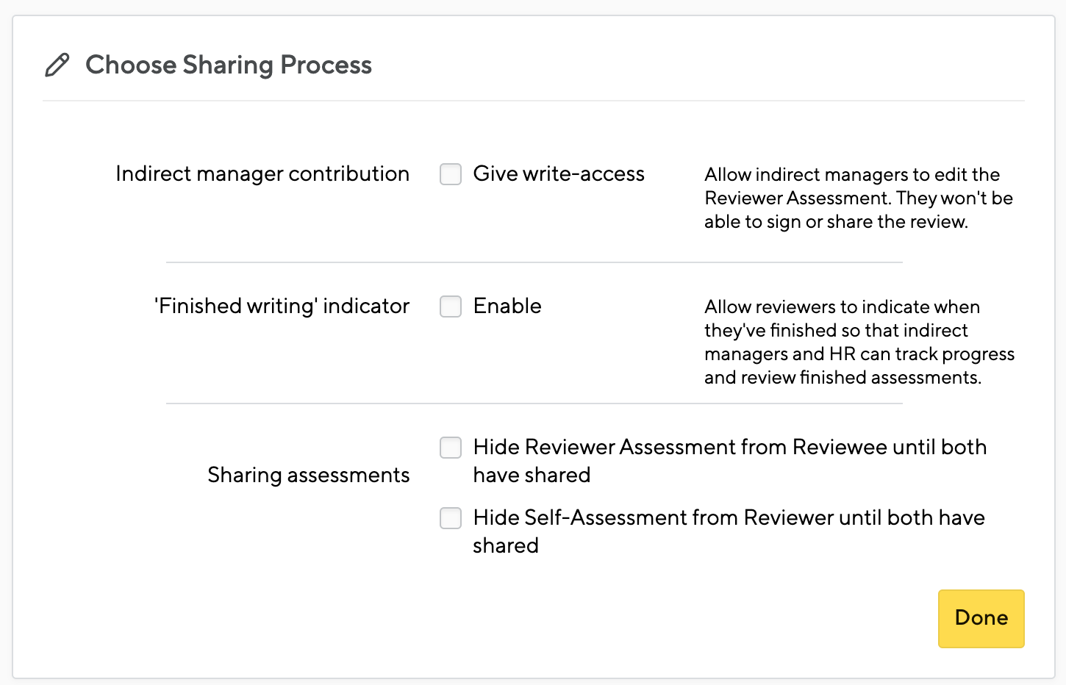Toggle write-access for indirect managers

[x=451, y=174]
